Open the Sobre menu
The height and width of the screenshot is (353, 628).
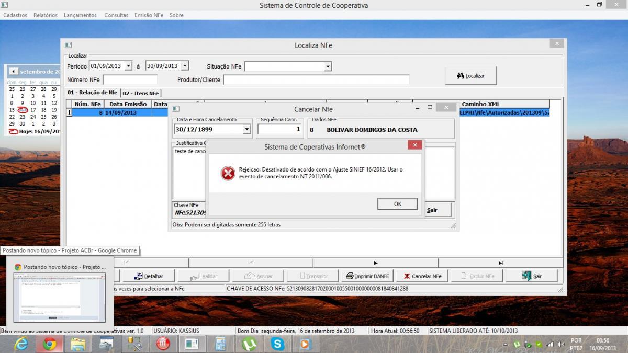(x=176, y=15)
